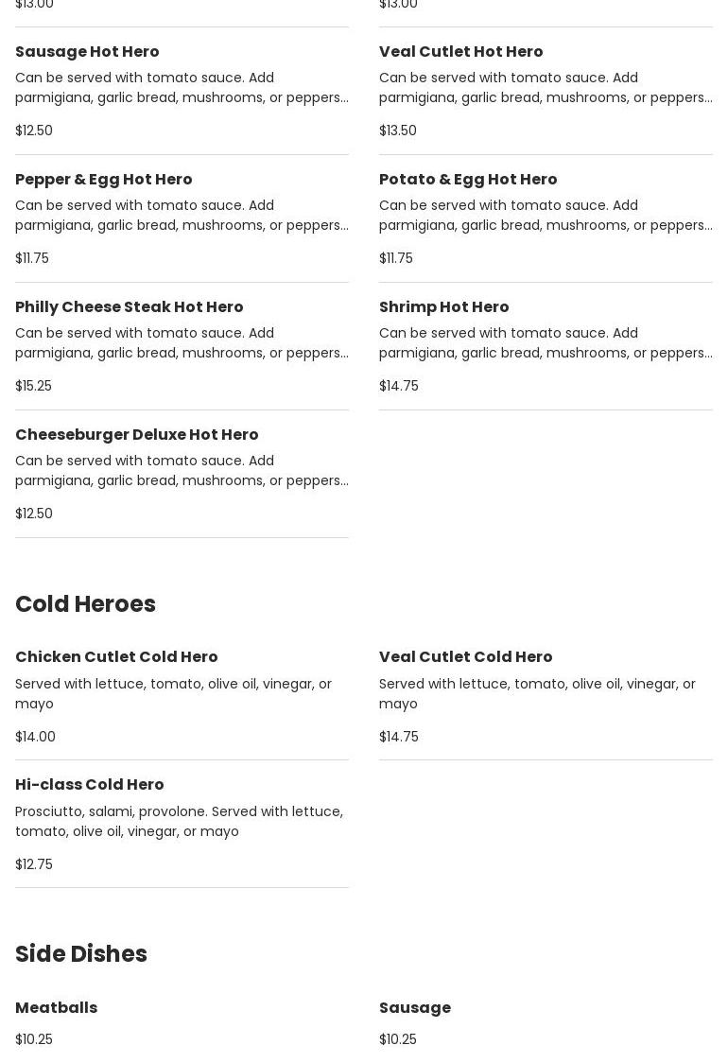
Task: Pick Cheeseburger Deluxe Hot Hero
Action: click(x=136, y=434)
